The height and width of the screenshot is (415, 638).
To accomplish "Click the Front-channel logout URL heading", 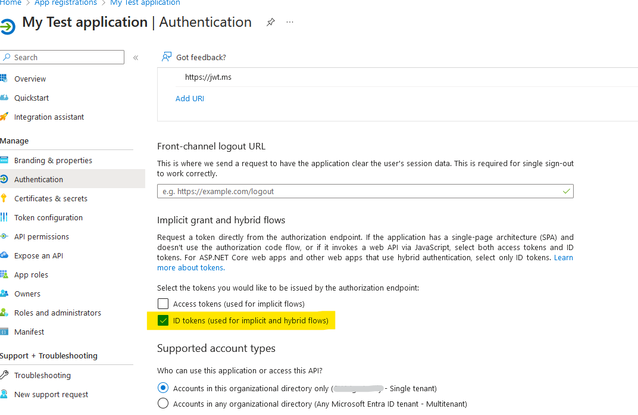I will pos(211,146).
